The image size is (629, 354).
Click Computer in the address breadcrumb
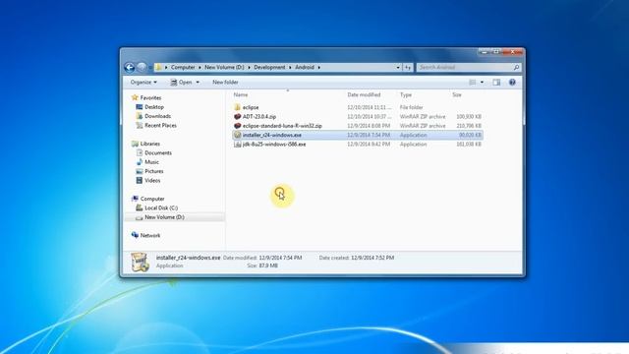[x=183, y=68]
